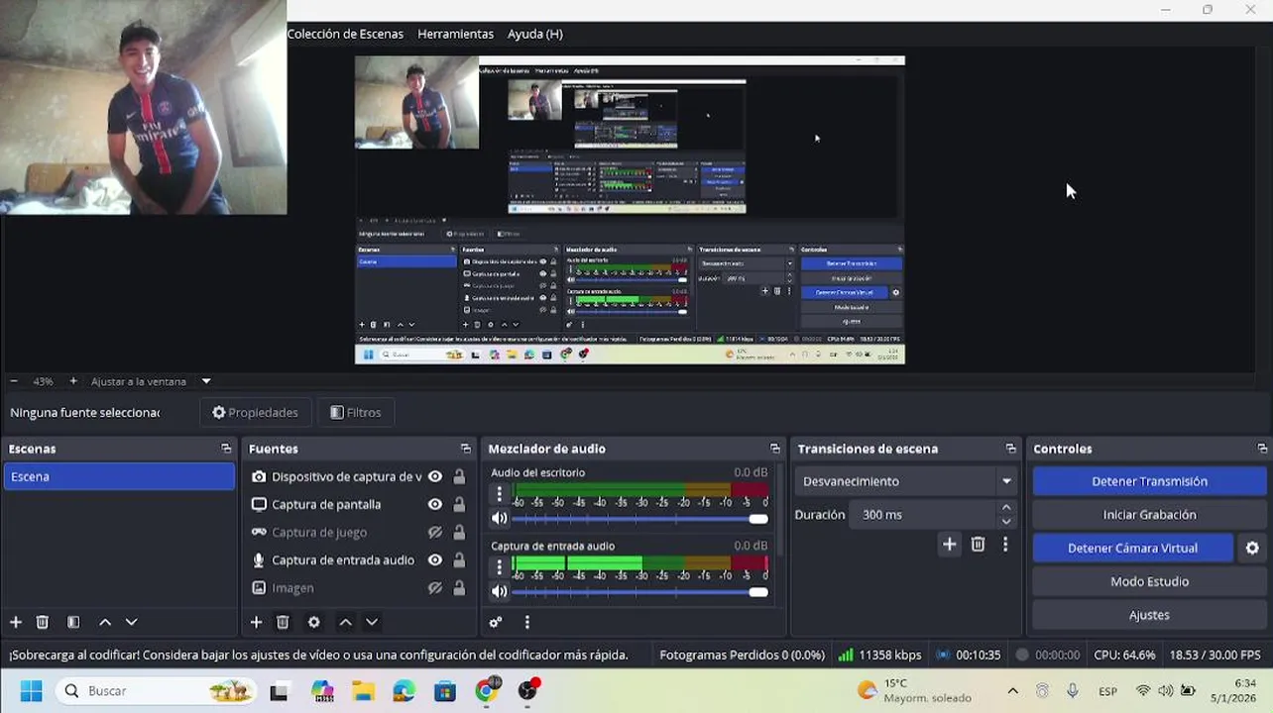Delete selected scene with trash icon
The width and height of the screenshot is (1273, 713).
(43, 622)
